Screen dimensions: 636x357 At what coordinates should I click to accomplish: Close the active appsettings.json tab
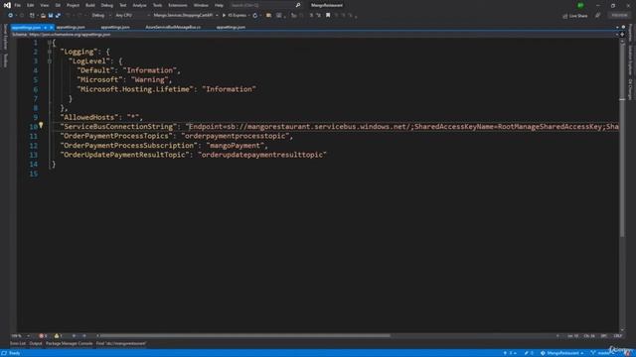click(51, 27)
